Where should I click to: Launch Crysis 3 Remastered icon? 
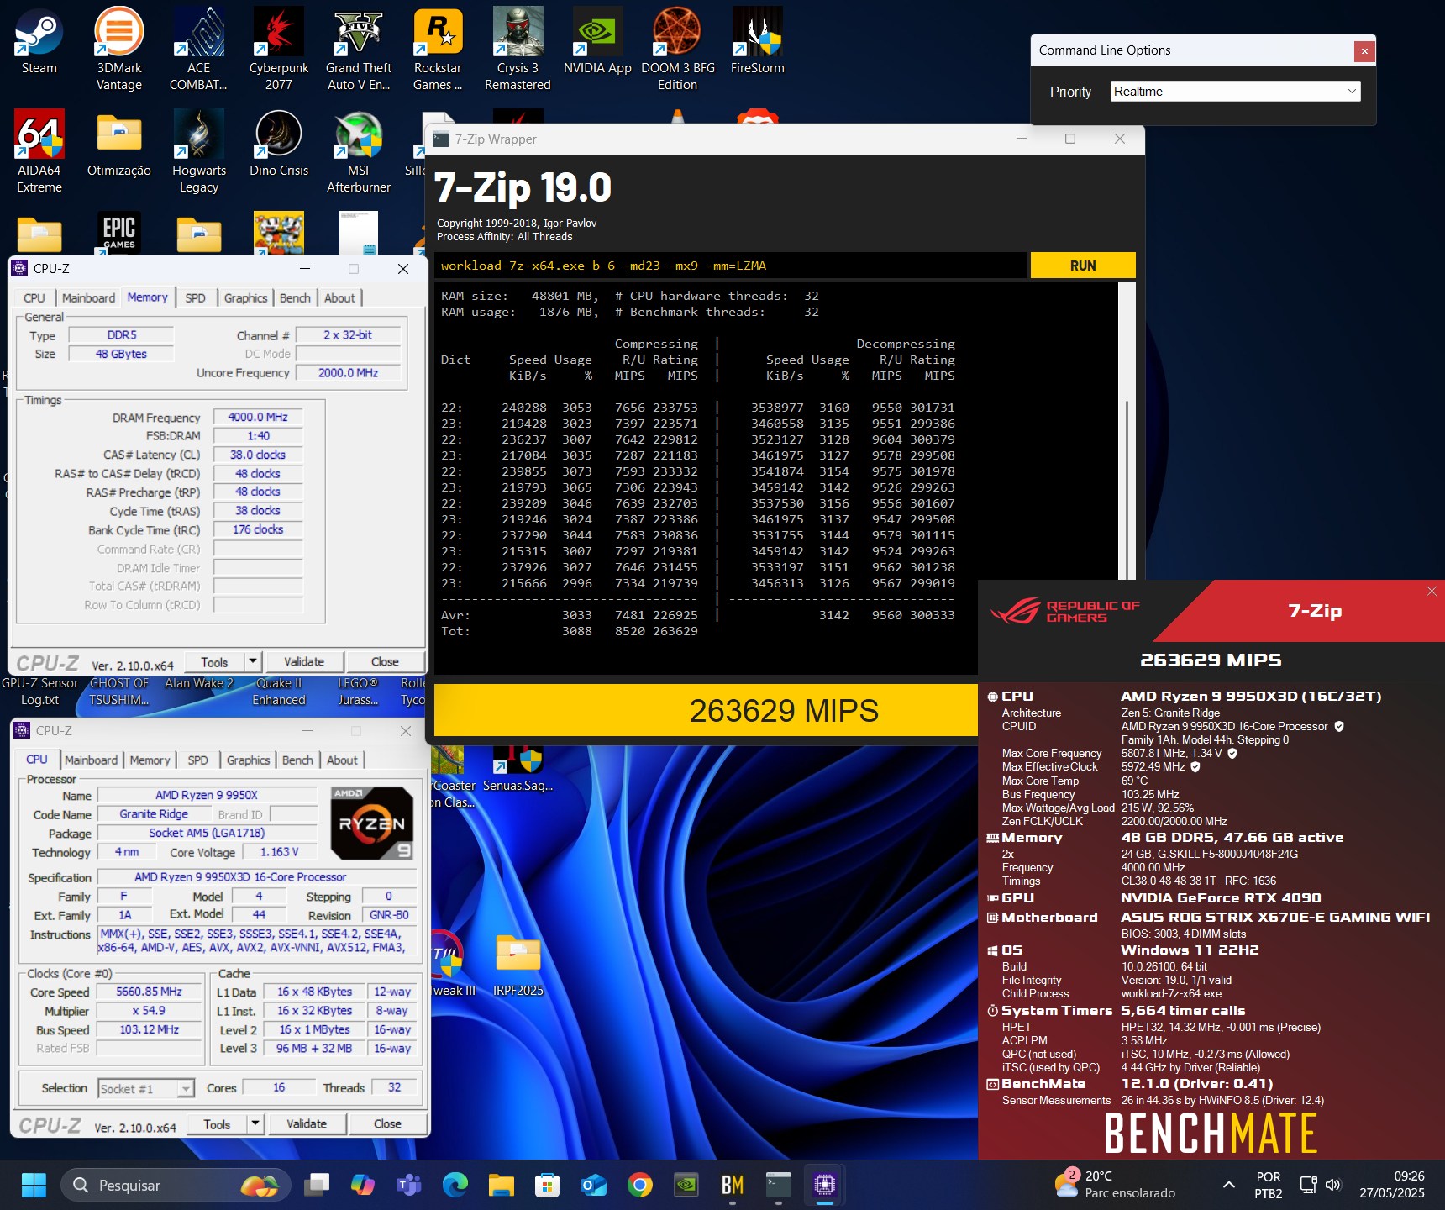coord(518,49)
